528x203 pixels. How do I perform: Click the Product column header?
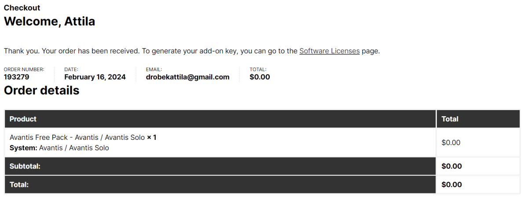23,119
